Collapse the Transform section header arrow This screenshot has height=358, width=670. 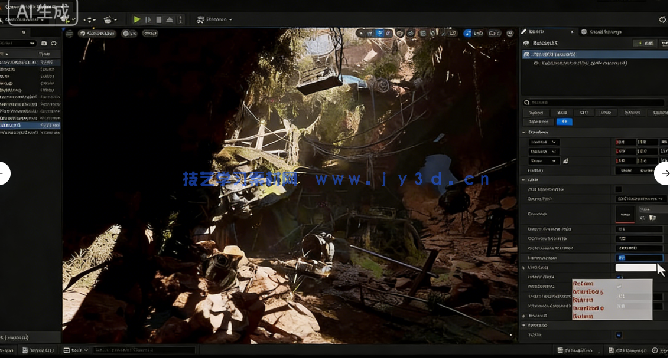click(524, 132)
